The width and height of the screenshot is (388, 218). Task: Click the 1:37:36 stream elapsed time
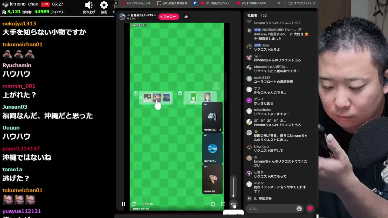pos(147,204)
